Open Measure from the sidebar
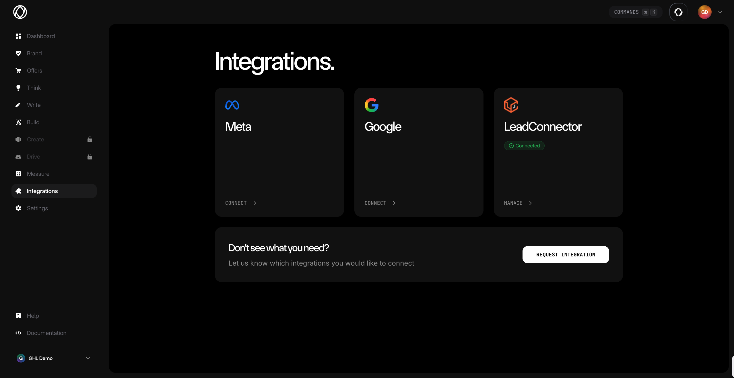 [x=38, y=174]
